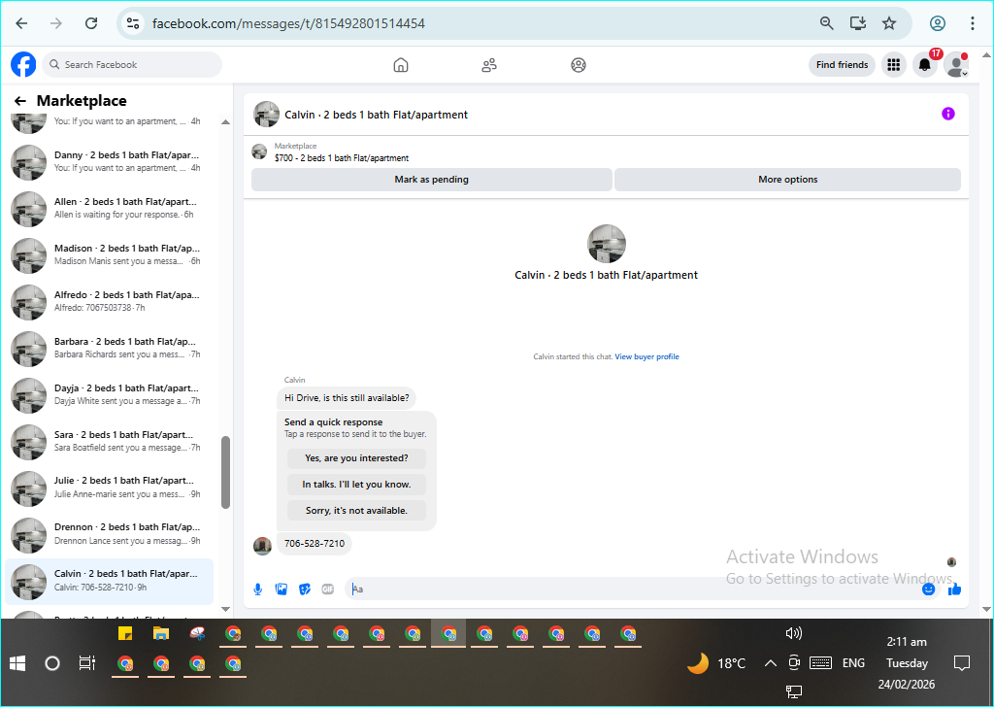994x707 pixels.
Task: Click the back arrow beside Marketplace
Action: pos(20,101)
